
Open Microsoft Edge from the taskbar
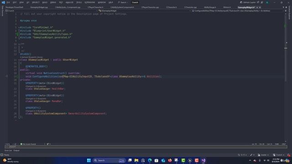[x=150, y=160]
